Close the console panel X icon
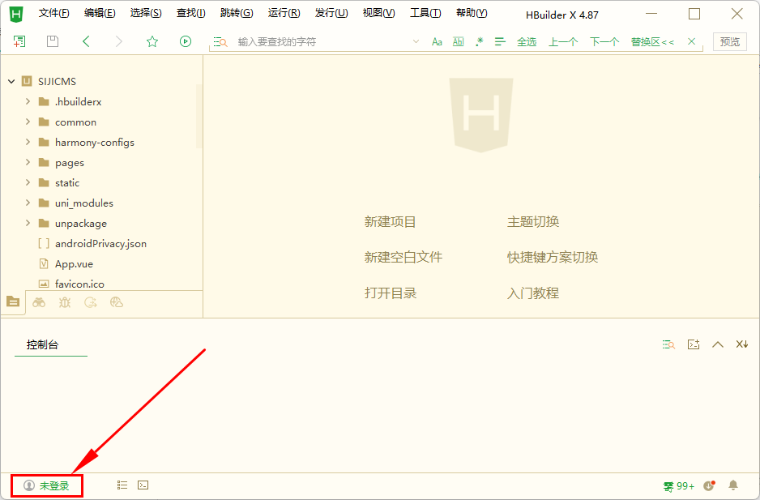 pyautogui.click(x=742, y=344)
